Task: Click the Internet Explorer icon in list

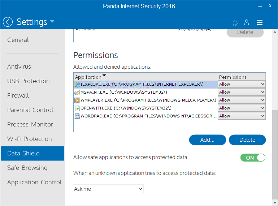Action: [77, 85]
